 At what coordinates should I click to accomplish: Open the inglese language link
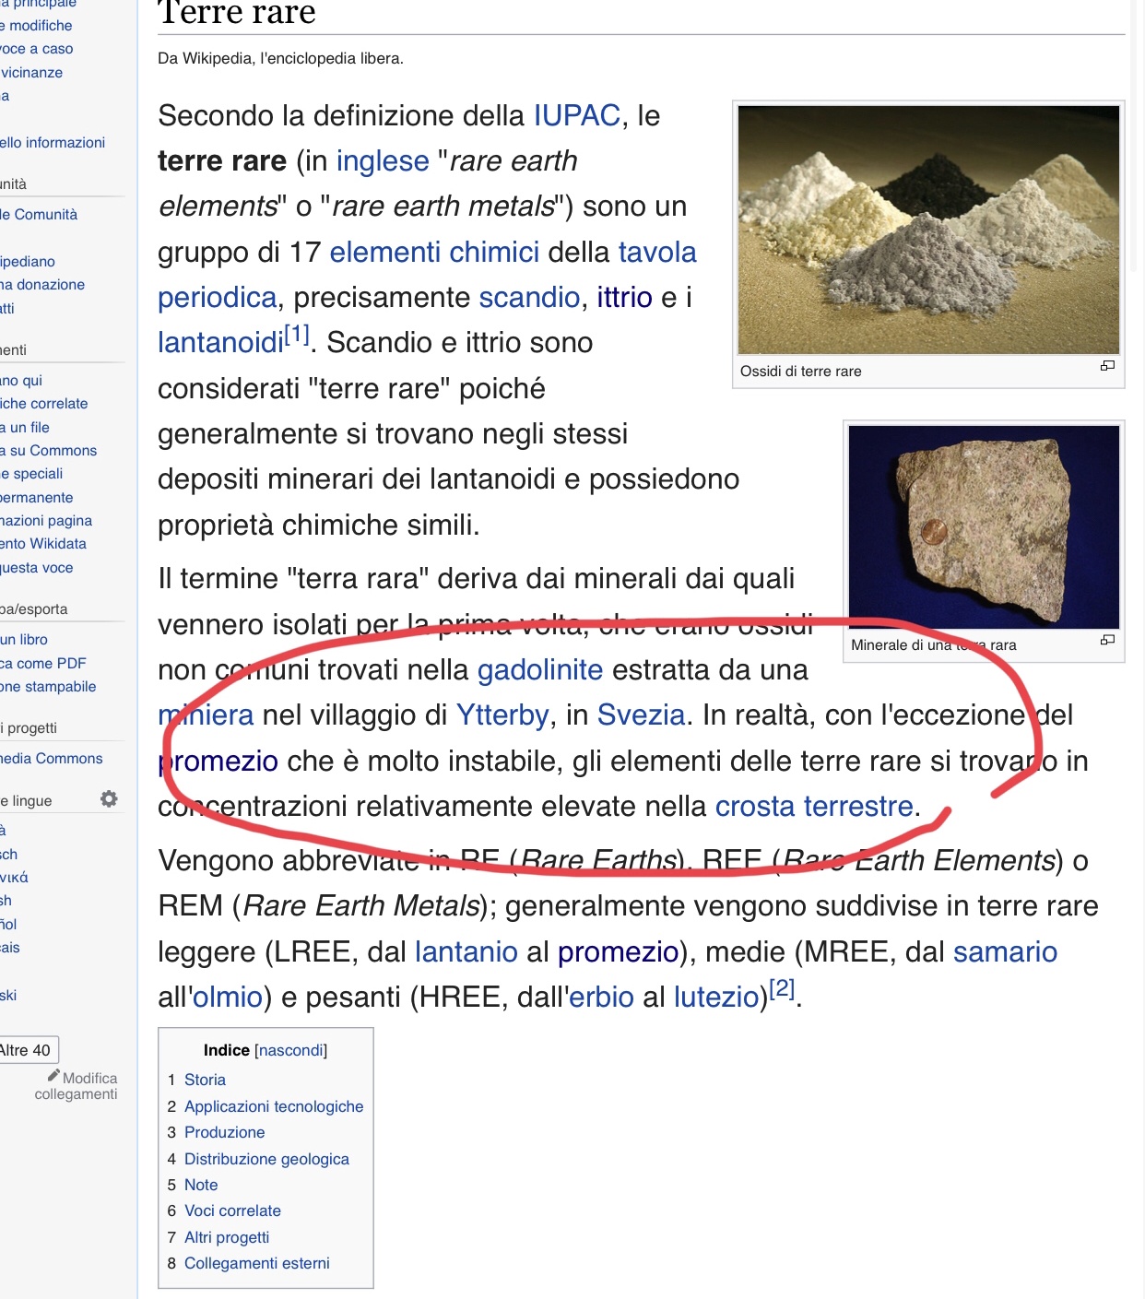click(383, 161)
